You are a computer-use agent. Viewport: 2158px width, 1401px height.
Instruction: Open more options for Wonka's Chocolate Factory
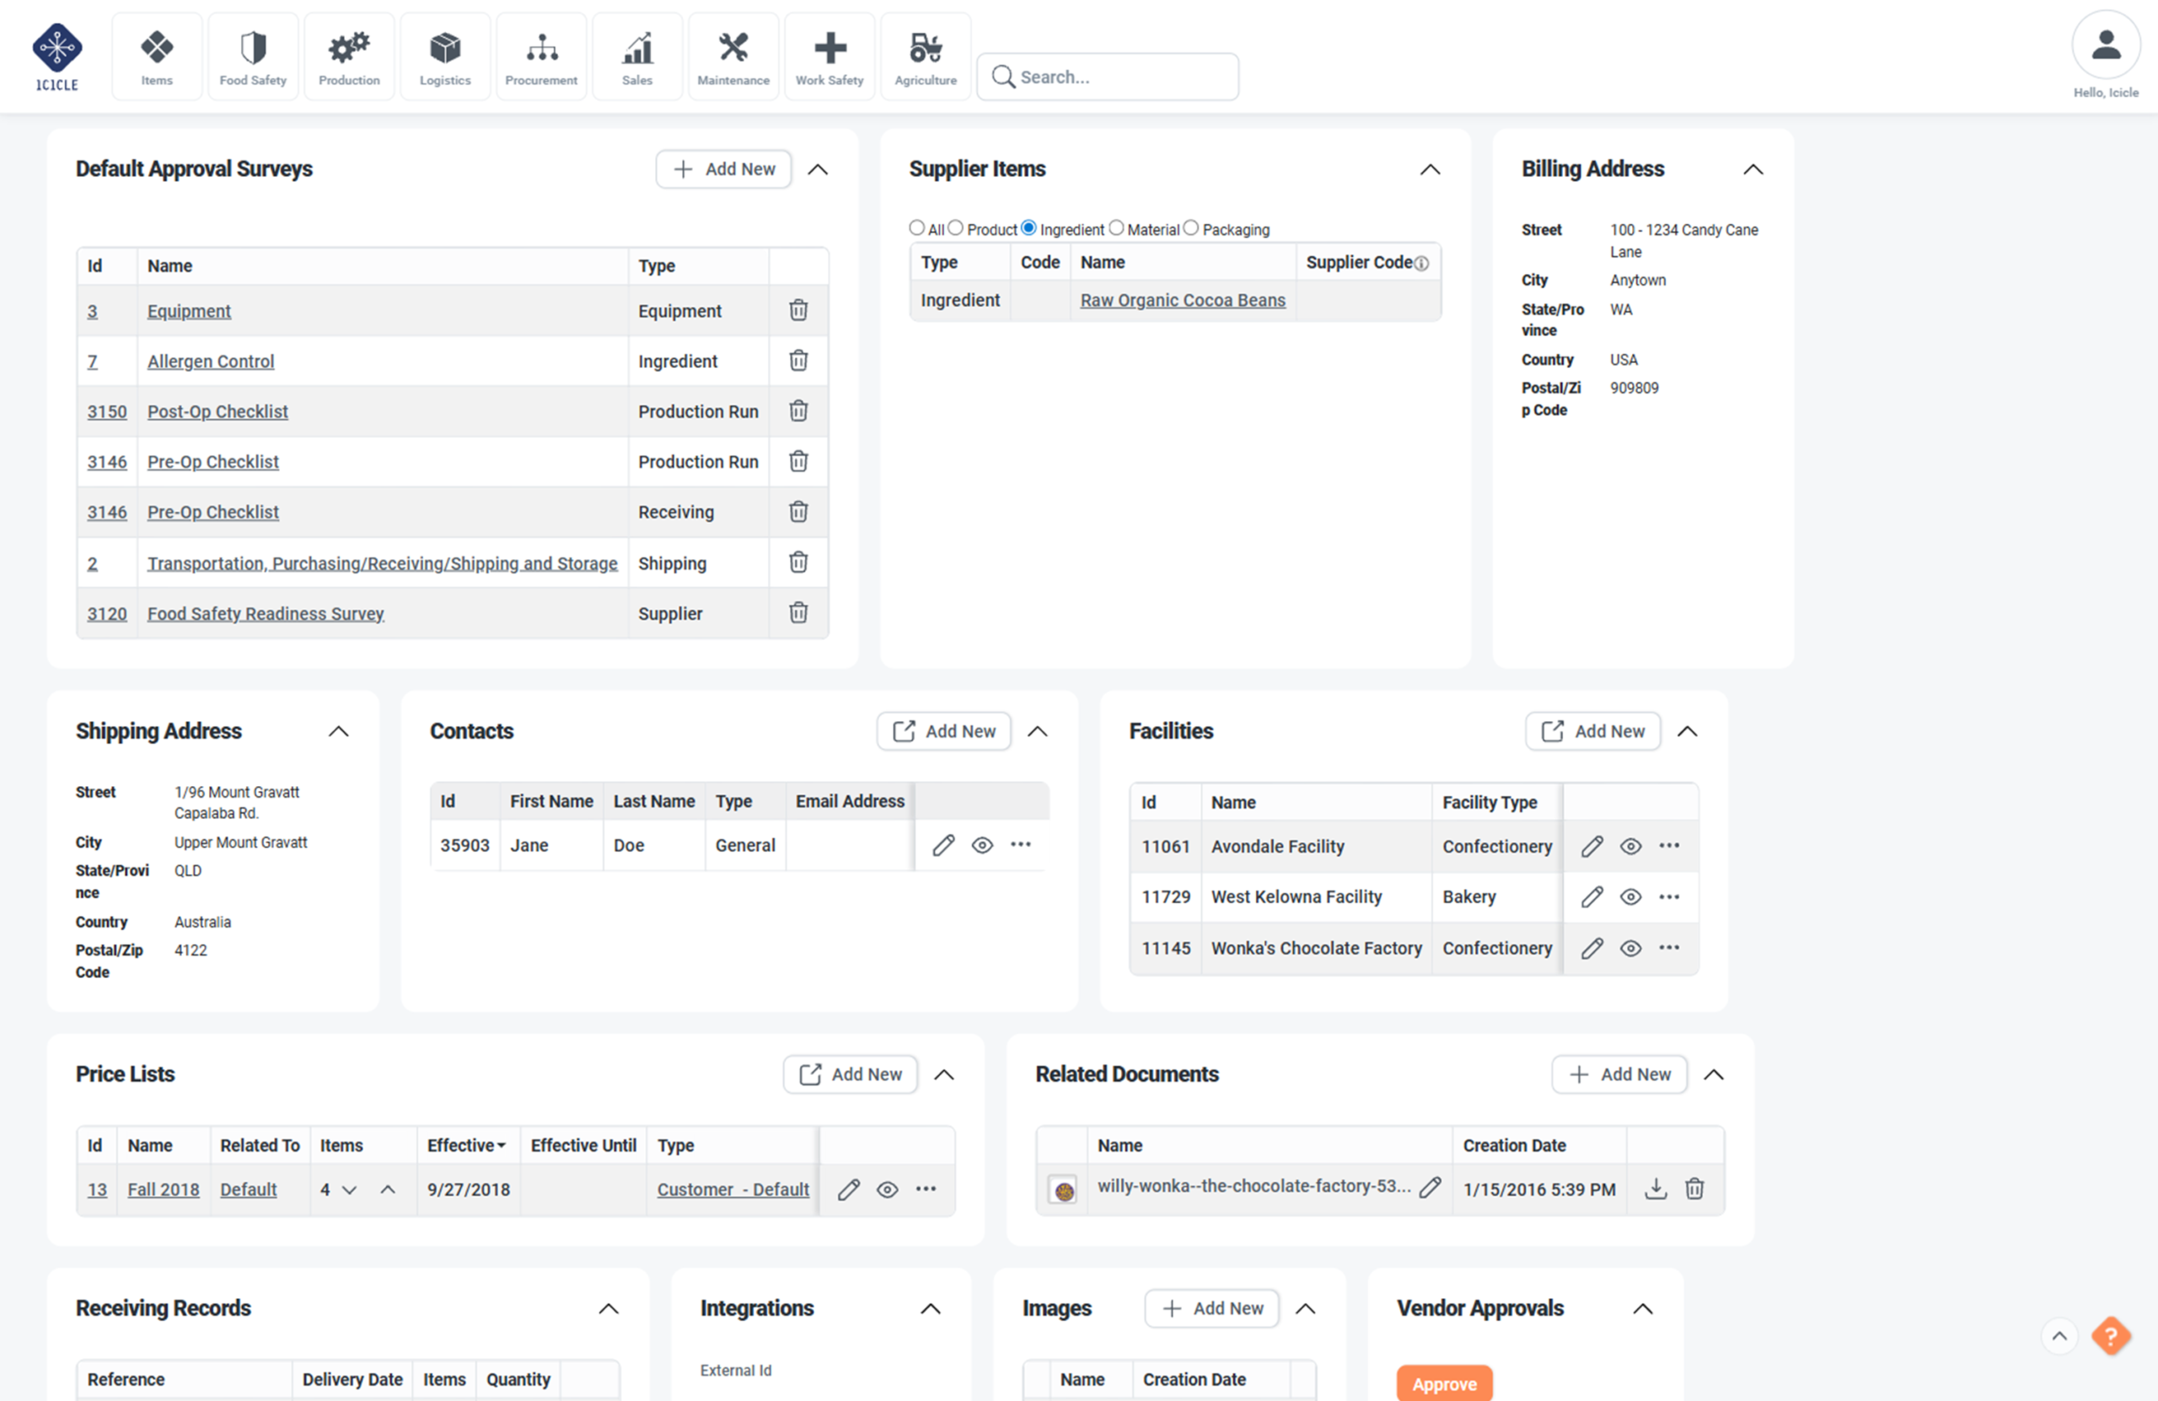pos(1669,948)
